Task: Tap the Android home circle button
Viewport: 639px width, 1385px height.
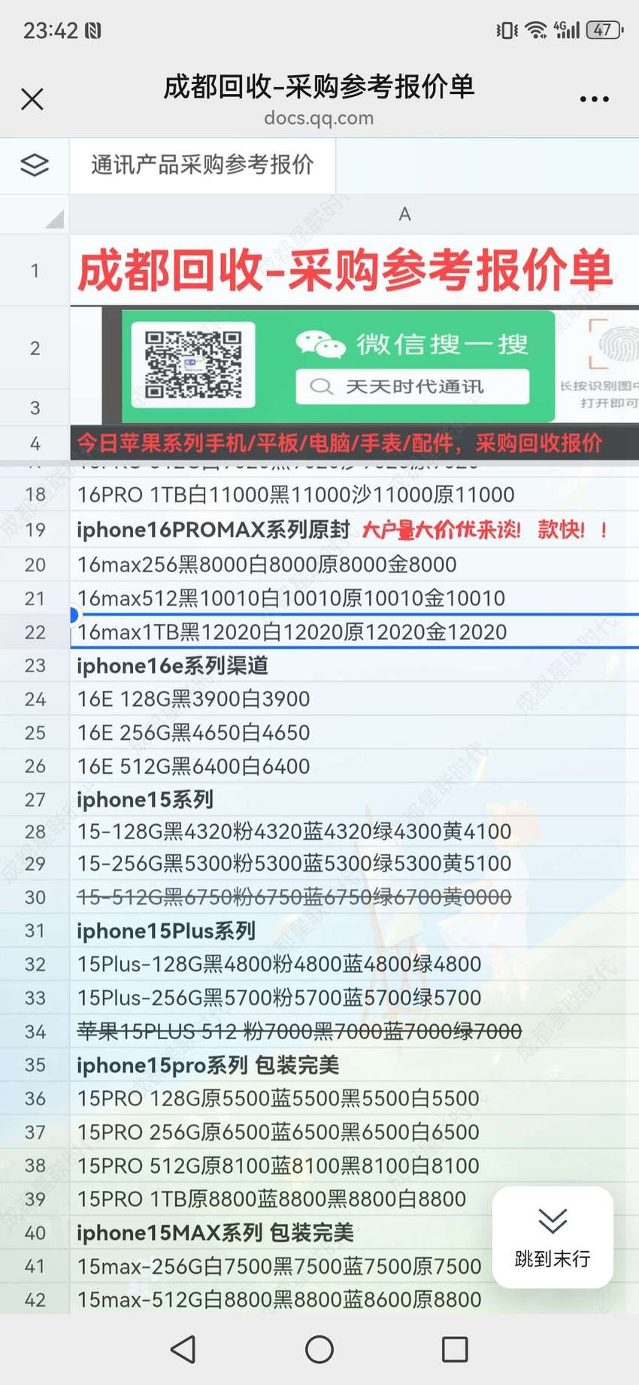Action: (319, 1350)
